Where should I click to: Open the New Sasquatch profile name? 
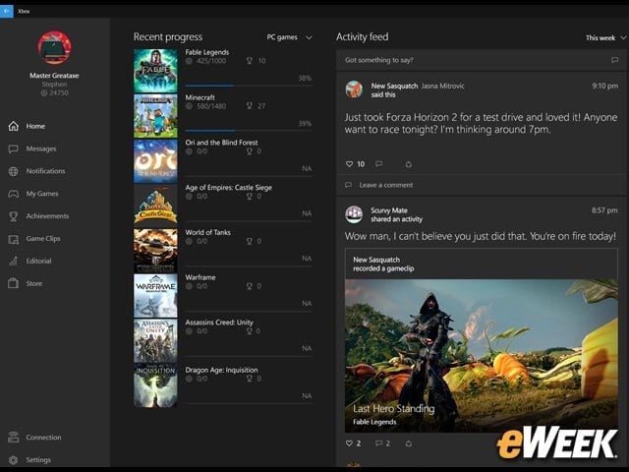coord(394,86)
